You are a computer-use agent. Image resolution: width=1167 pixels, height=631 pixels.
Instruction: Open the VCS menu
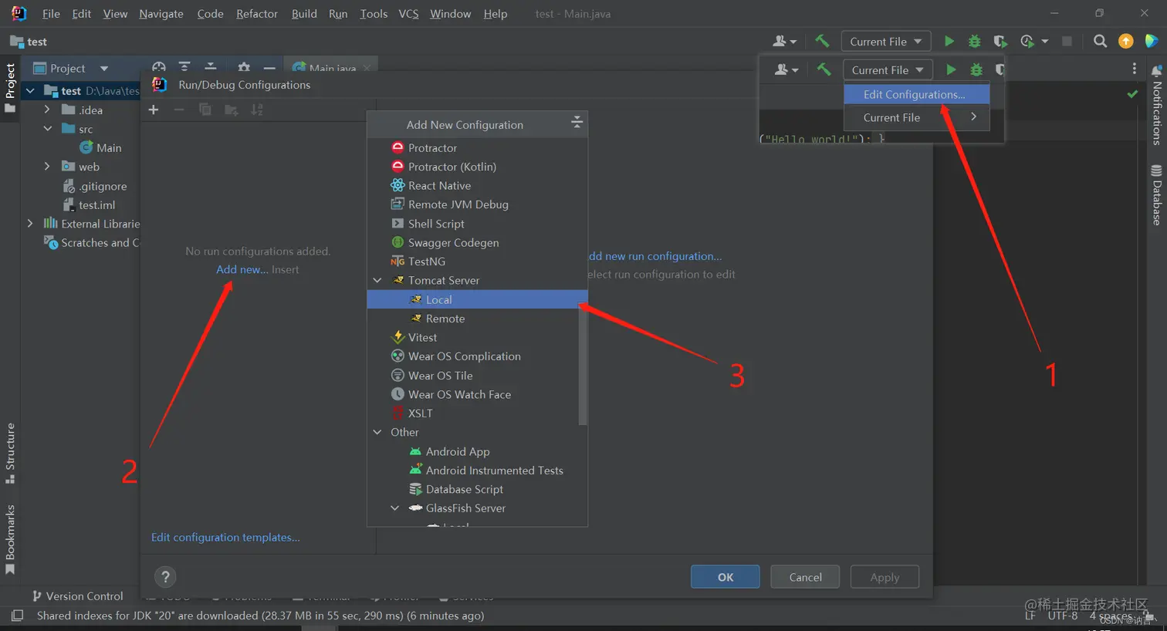point(408,14)
